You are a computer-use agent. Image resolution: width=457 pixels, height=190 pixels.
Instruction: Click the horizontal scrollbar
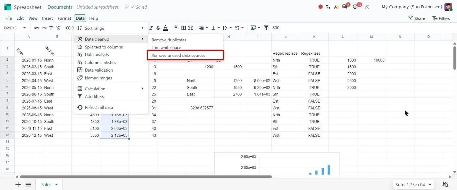[x=145, y=177]
